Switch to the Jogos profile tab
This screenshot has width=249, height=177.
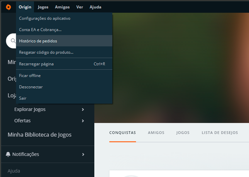(183, 133)
